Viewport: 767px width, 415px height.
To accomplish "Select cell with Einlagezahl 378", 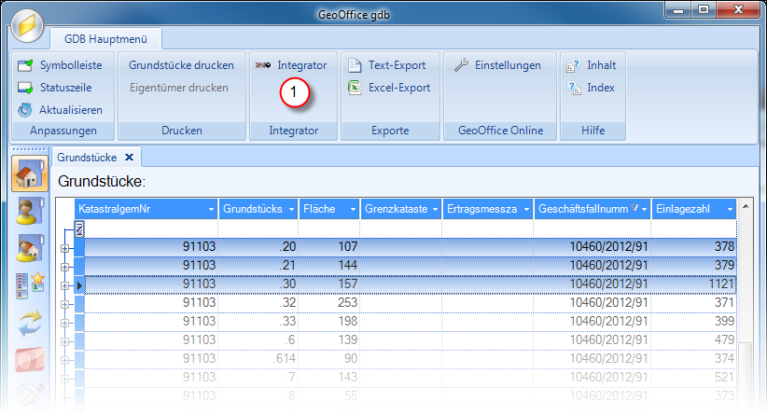I will [694, 246].
